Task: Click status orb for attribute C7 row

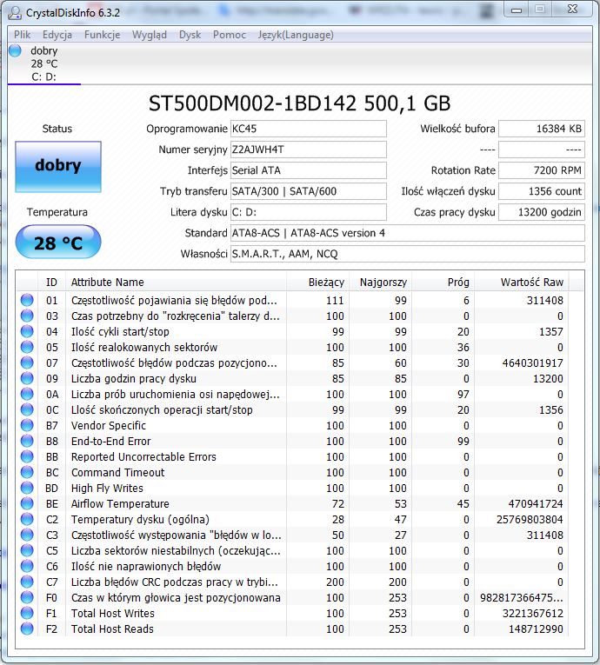Action: [x=27, y=582]
